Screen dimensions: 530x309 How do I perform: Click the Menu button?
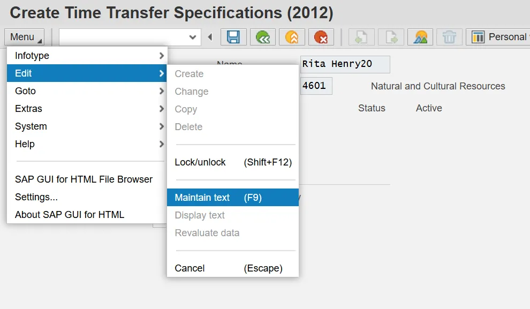25,37
